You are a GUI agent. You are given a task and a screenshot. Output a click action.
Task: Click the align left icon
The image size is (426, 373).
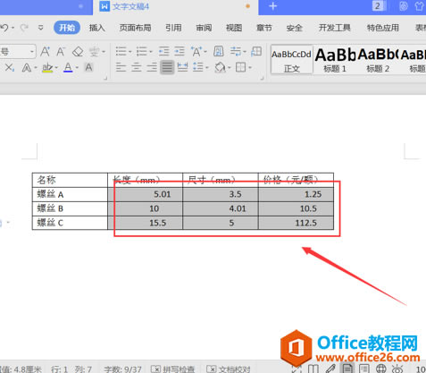pos(121,67)
